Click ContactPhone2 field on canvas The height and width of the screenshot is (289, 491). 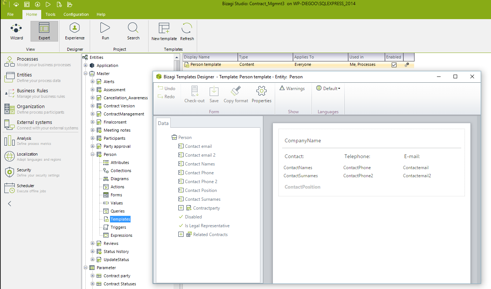(358, 176)
